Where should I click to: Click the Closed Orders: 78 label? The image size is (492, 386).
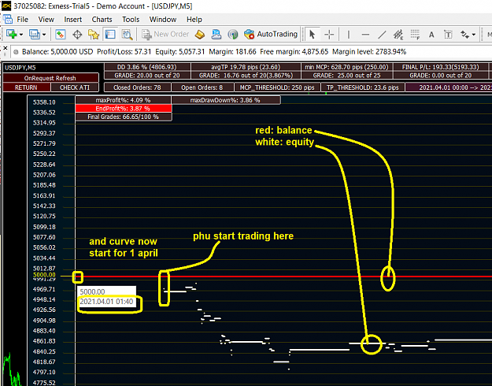(x=137, y=87)
